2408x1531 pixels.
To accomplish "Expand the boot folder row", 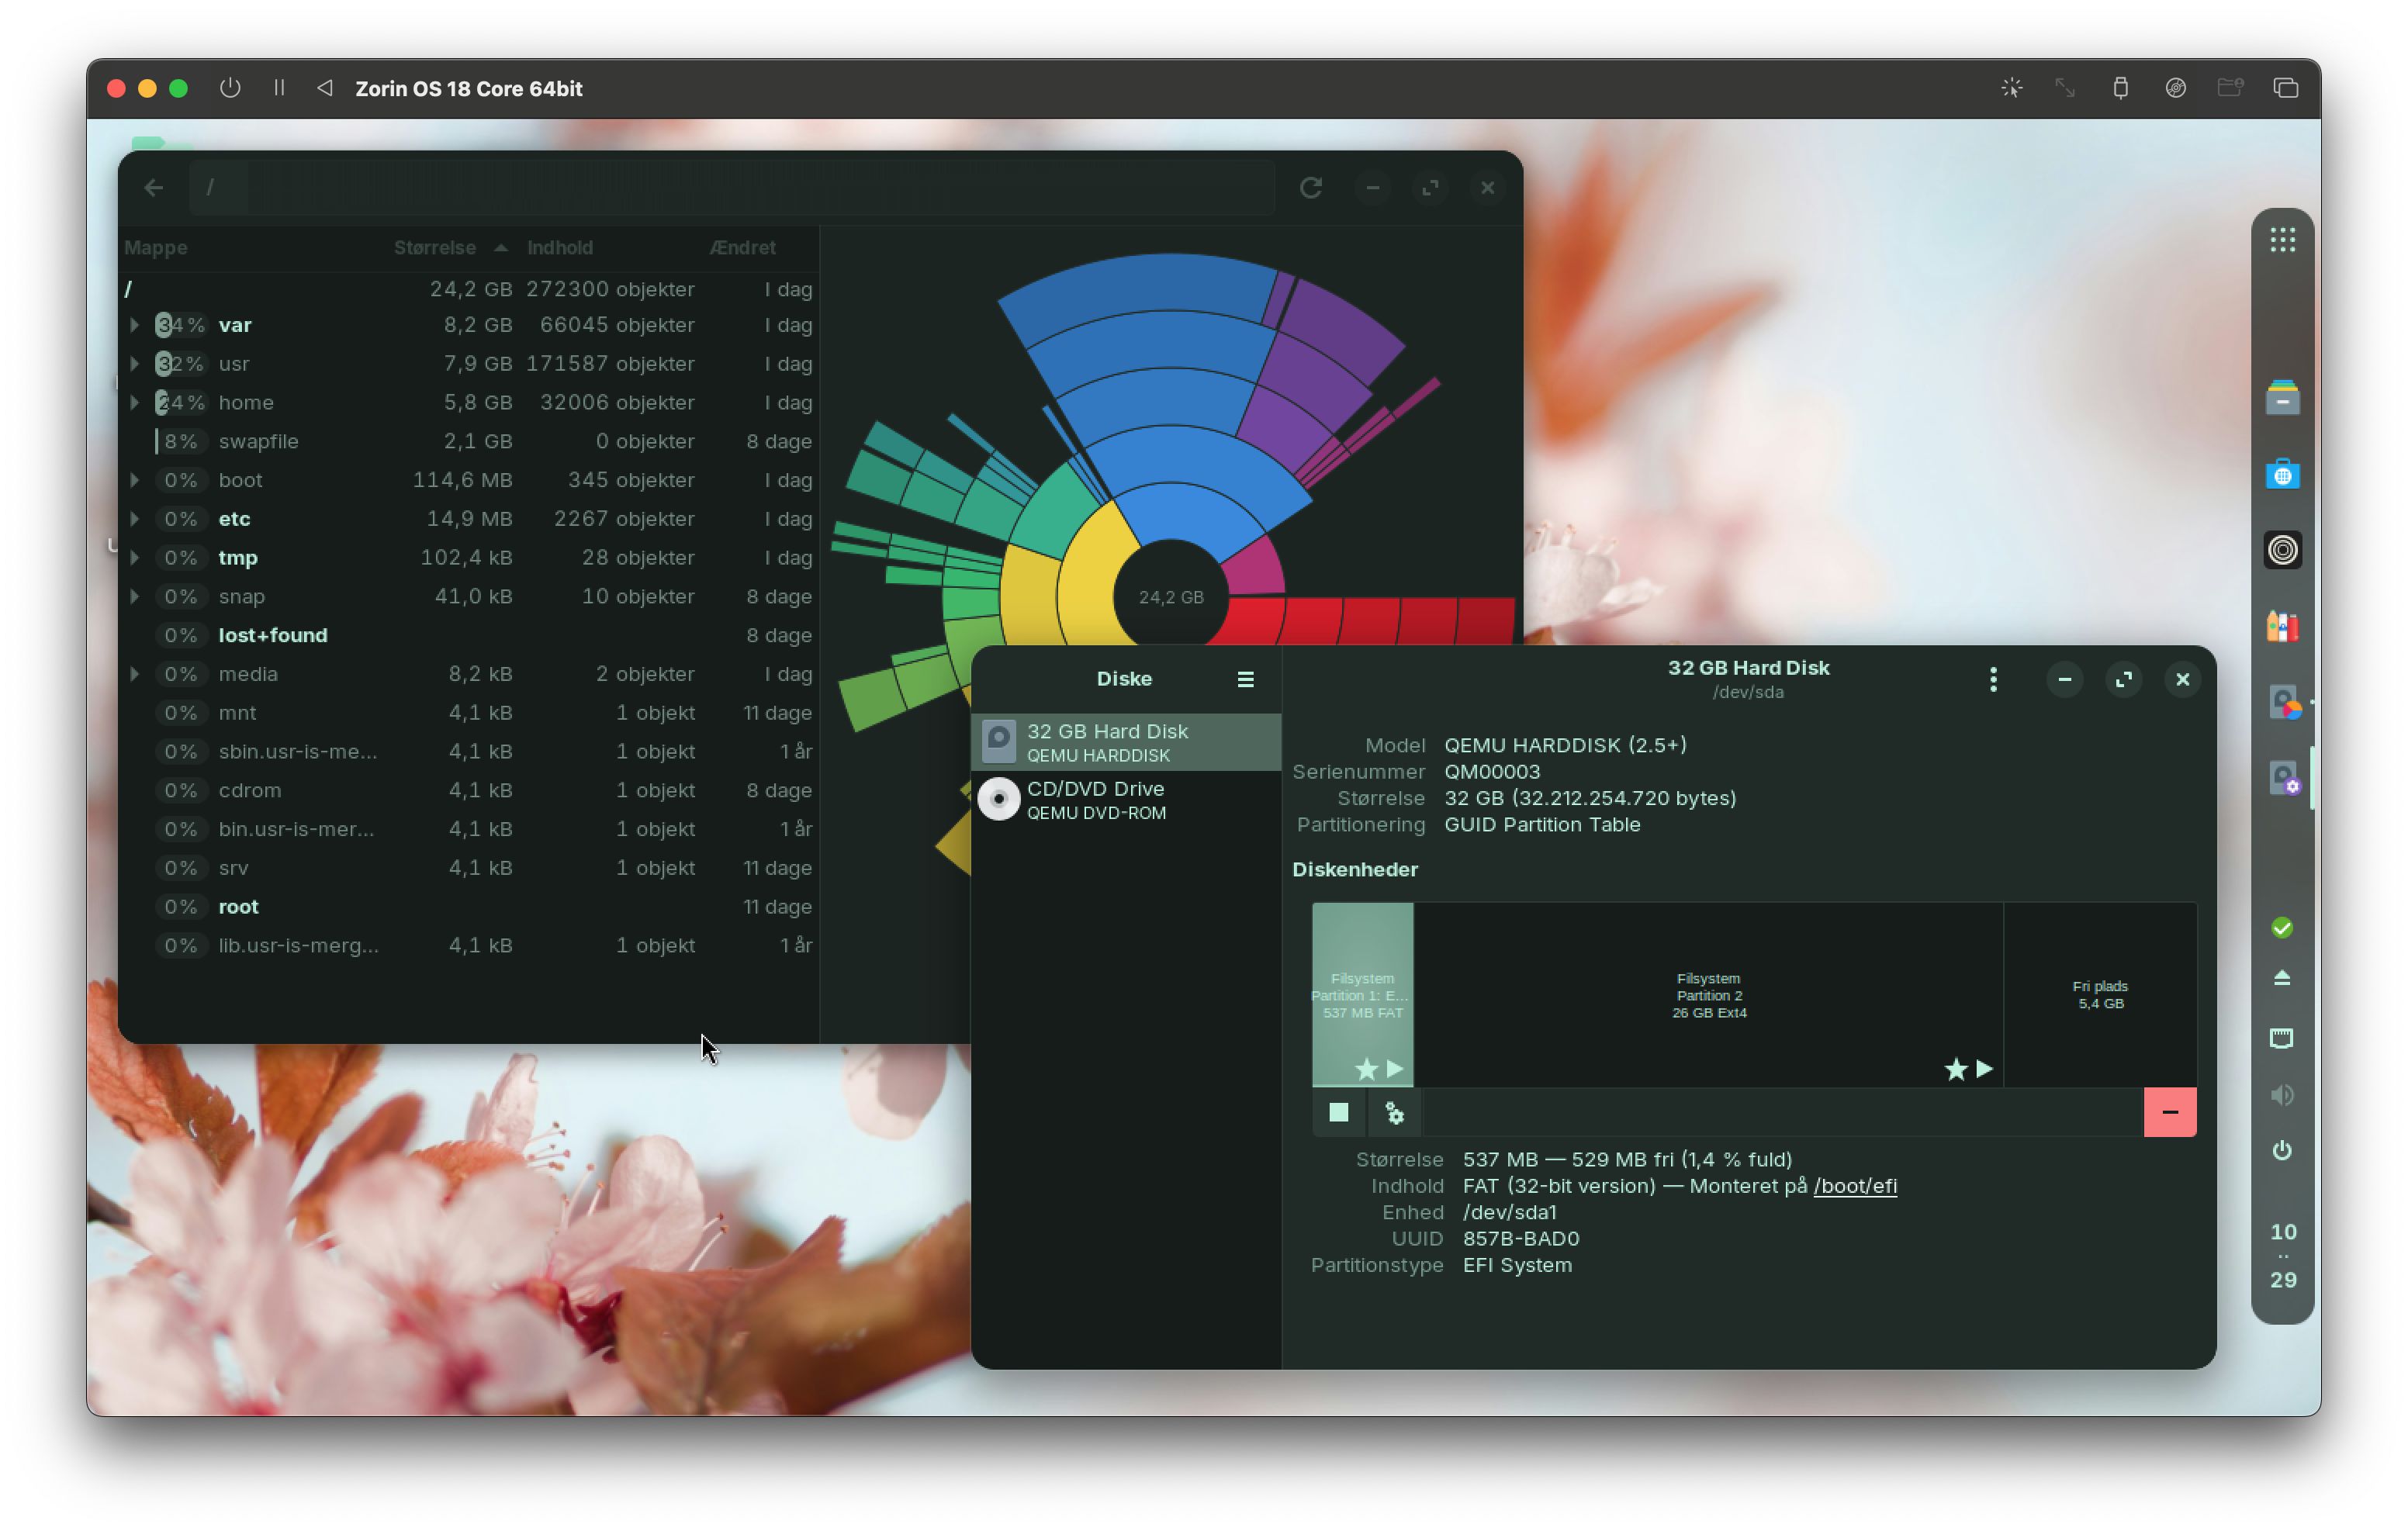I will [135, 480].
